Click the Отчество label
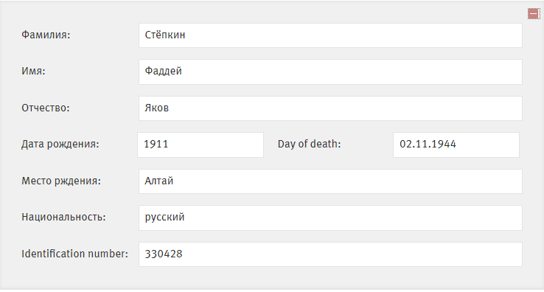The image size is (544, 292). tap(46, 108)
